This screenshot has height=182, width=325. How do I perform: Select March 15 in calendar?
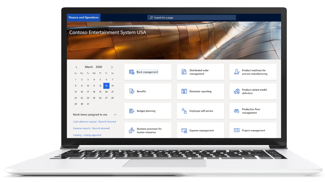[x=76, y=92]
